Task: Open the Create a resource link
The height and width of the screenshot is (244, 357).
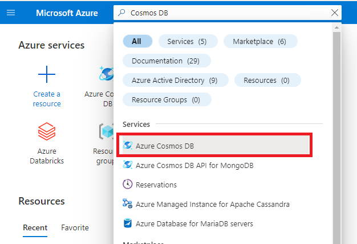Action: pyautogui.click(x=47, y=99)
